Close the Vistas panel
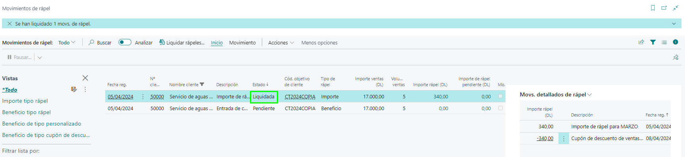 pyautogui.click(x=85, y=78)
